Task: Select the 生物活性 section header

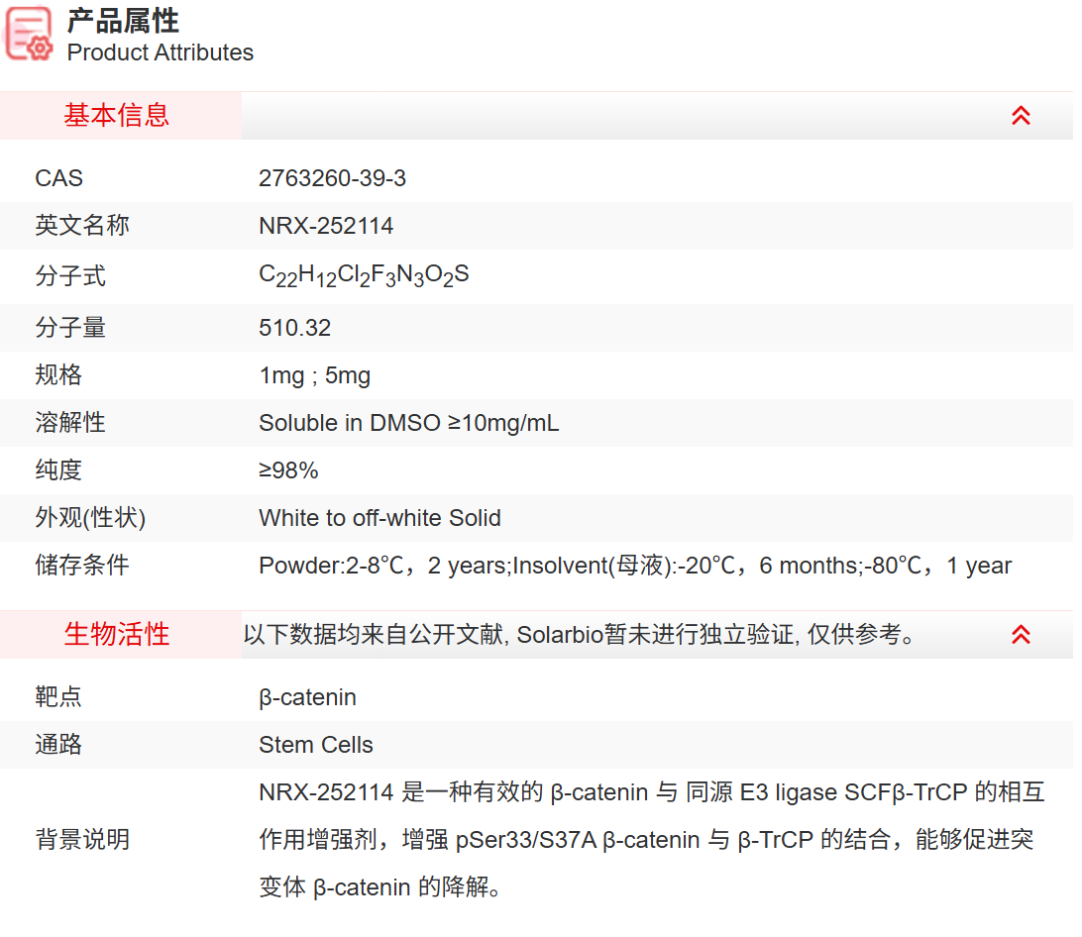Action: (x=117, y=635)
